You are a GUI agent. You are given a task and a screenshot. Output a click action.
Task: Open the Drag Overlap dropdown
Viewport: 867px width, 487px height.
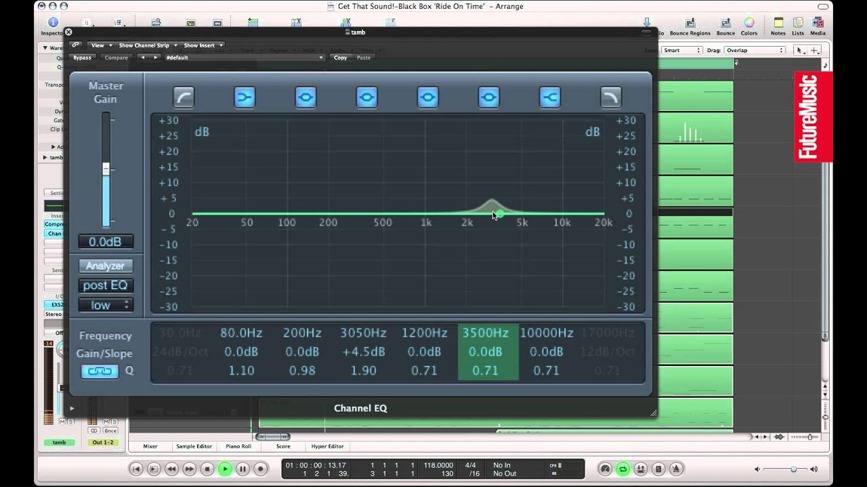[x=755, y=50]
